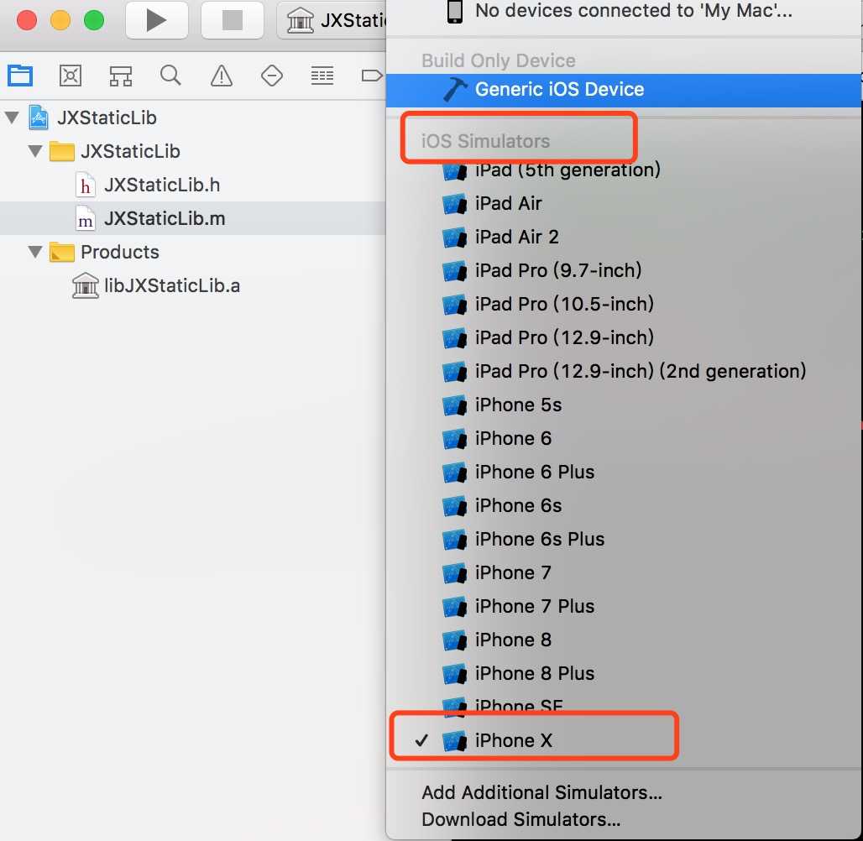Select iPad Air 2 simulator
Screen dimensions: 863x841
click(624, 237)
